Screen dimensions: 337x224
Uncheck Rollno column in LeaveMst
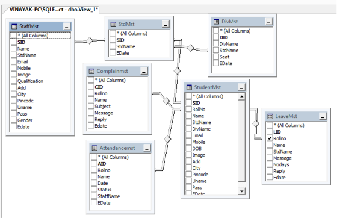point(270,138)
